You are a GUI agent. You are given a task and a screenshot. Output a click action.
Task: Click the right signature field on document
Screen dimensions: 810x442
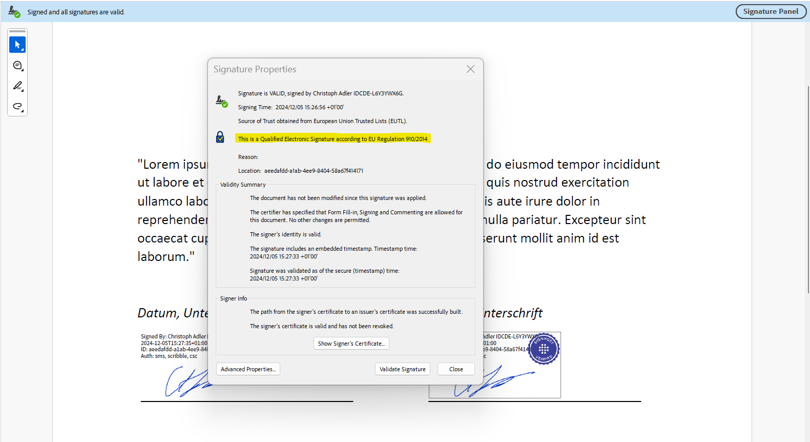pos(494,365)
